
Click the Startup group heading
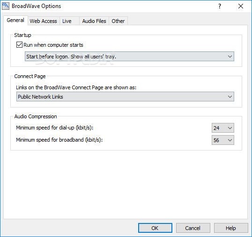click(22, 35)
